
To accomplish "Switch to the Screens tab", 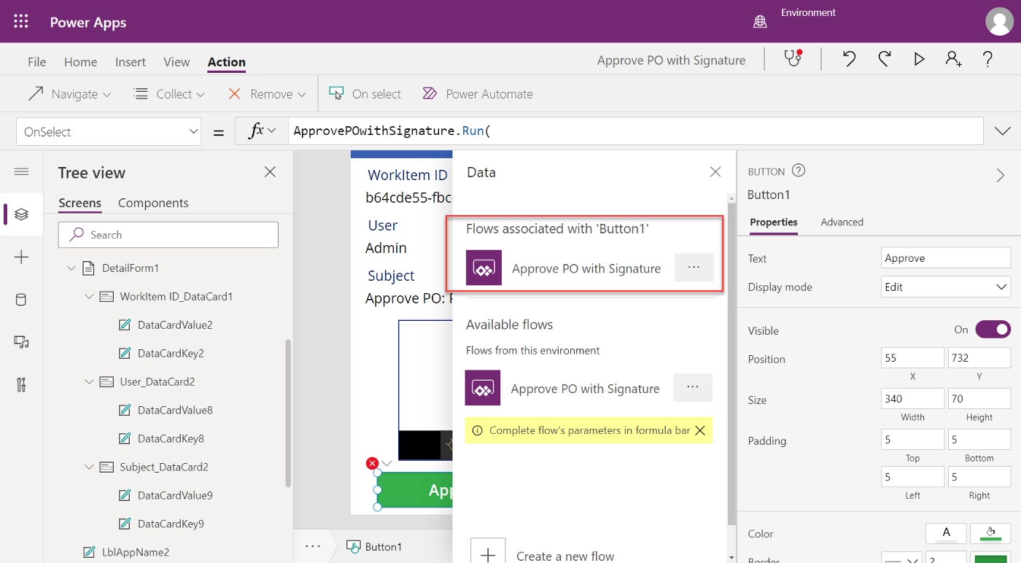I will pos(79,203).
